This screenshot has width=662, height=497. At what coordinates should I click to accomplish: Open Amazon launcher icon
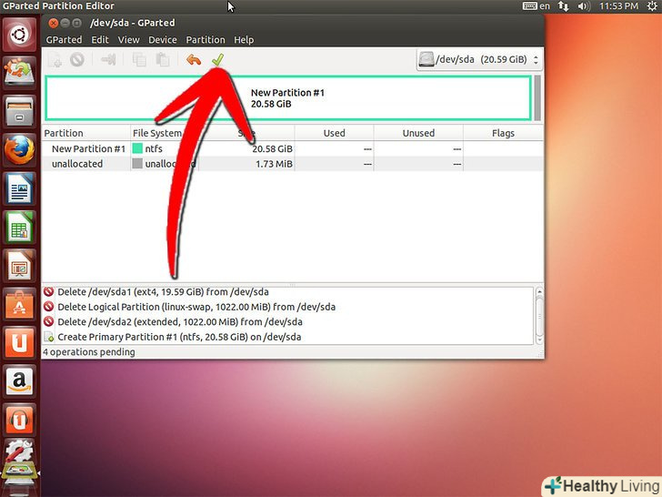point(19,382)
